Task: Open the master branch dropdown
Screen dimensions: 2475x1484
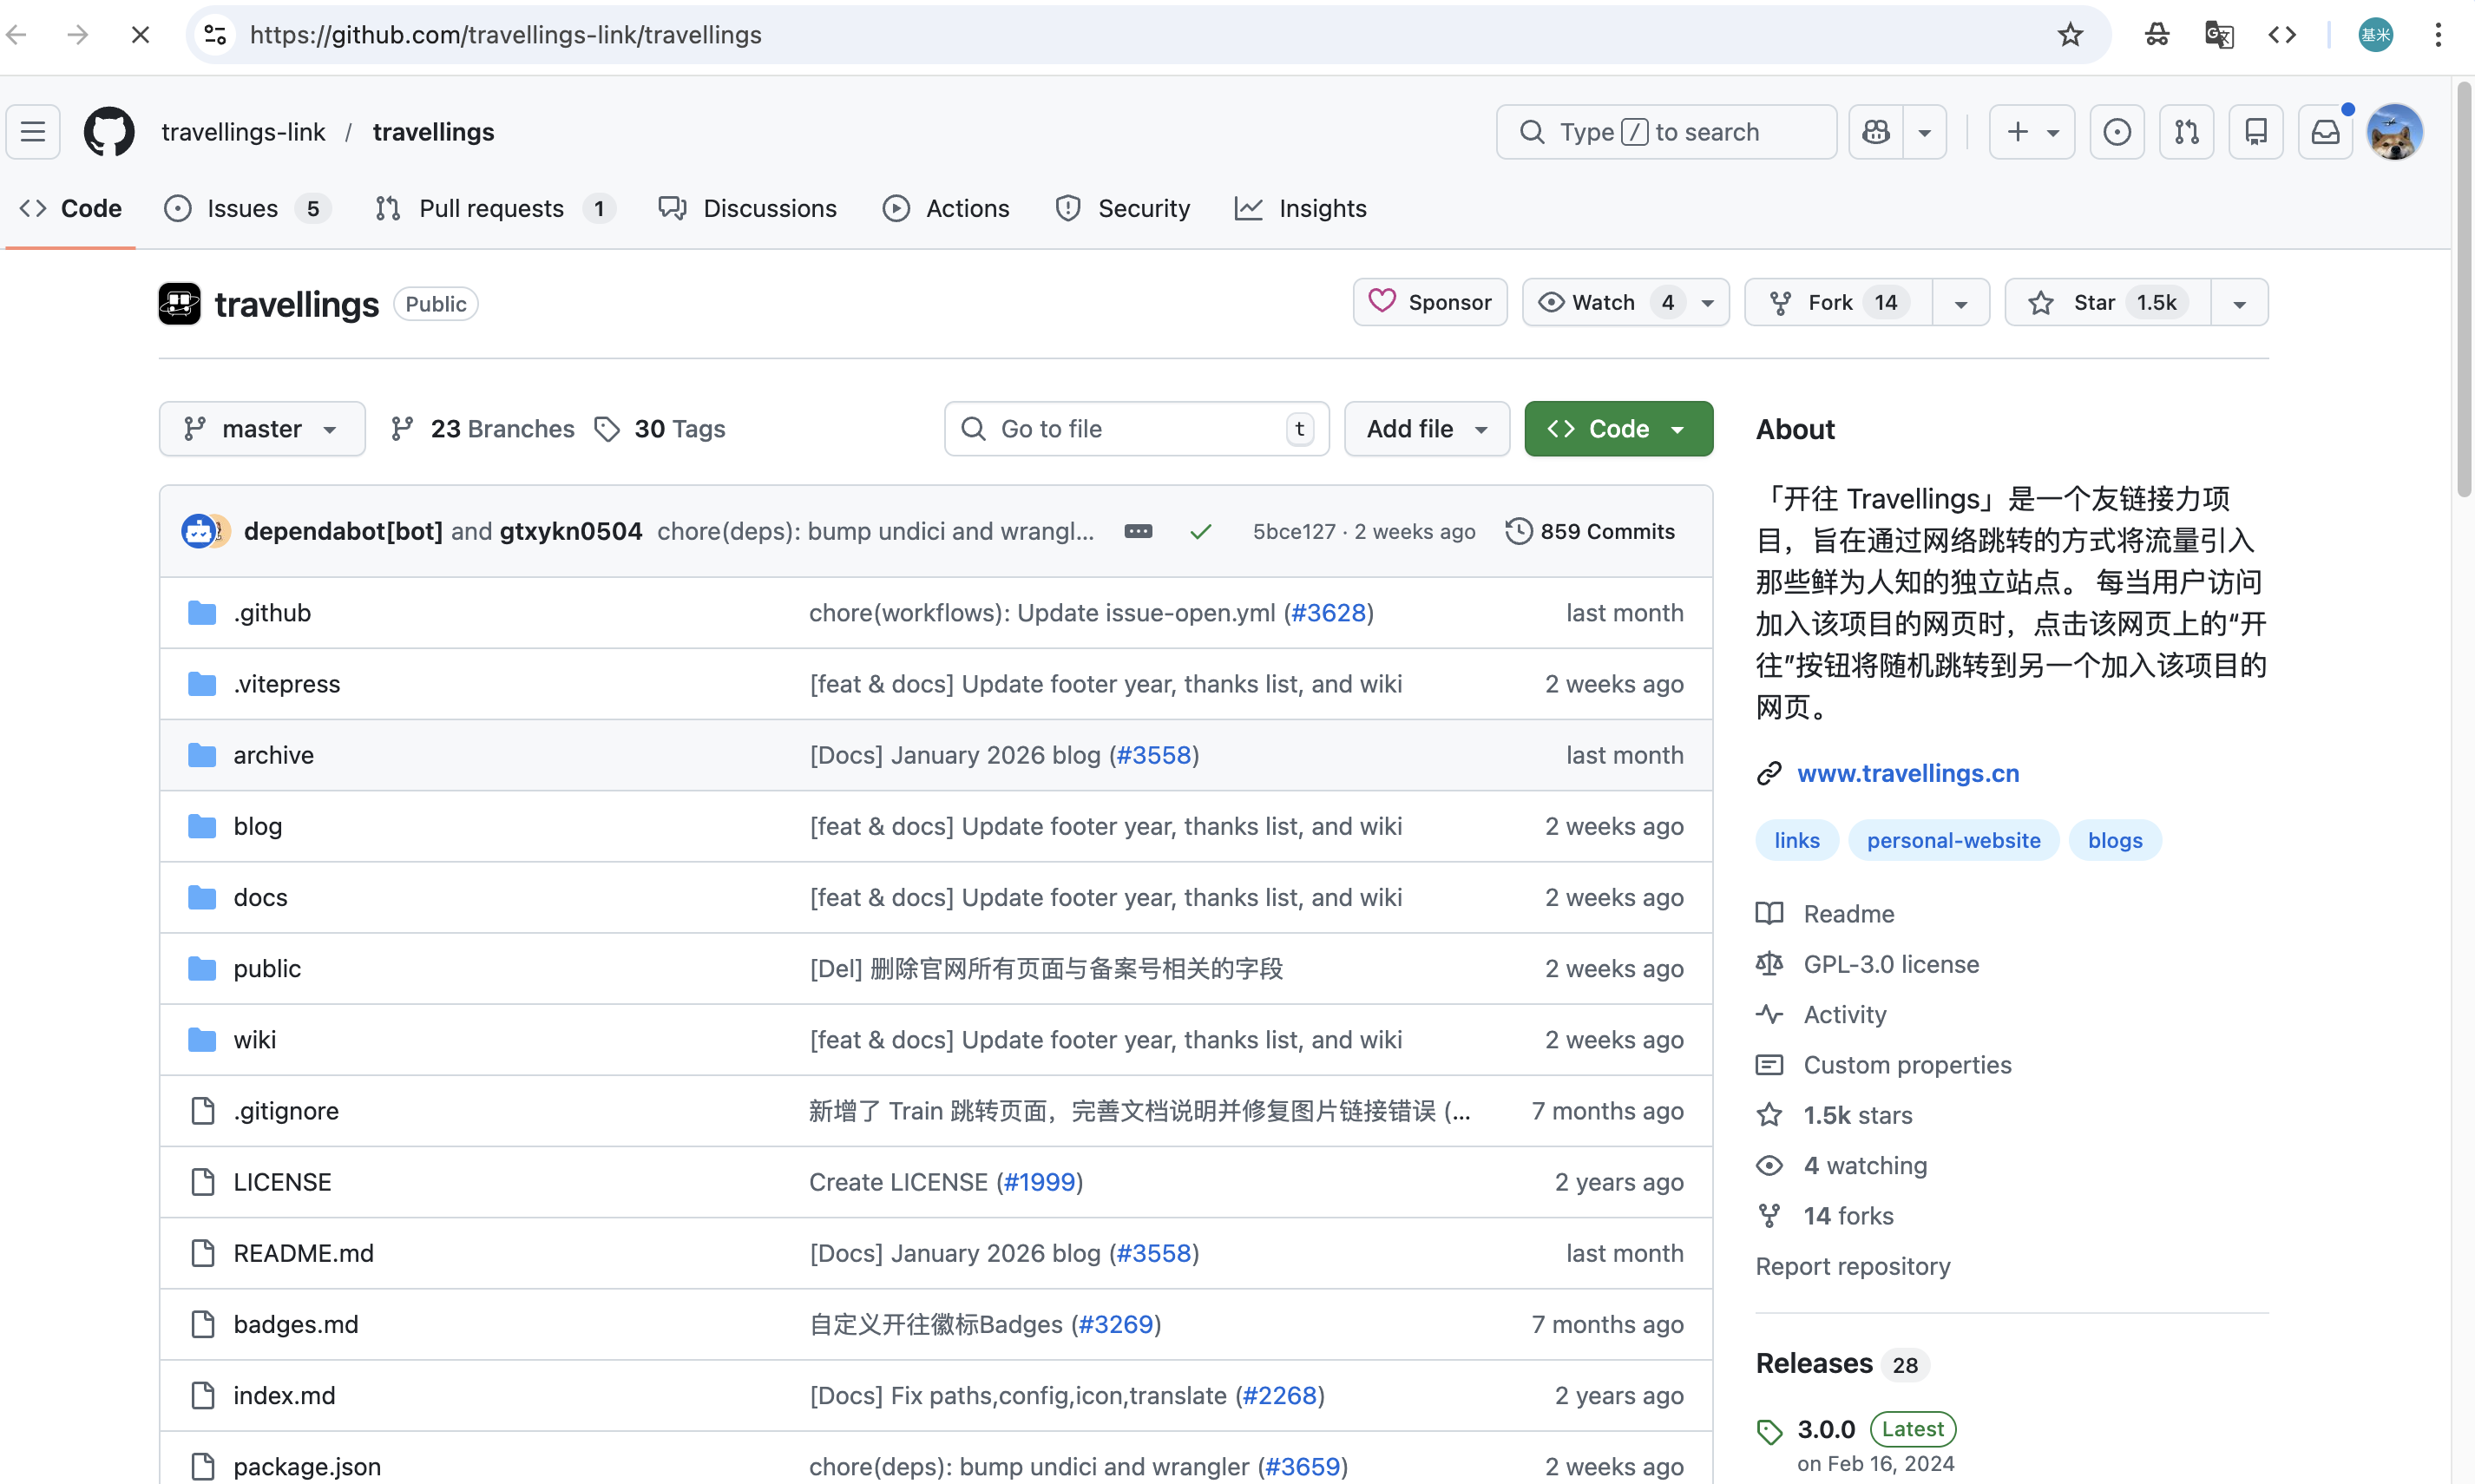Action: 262,429
